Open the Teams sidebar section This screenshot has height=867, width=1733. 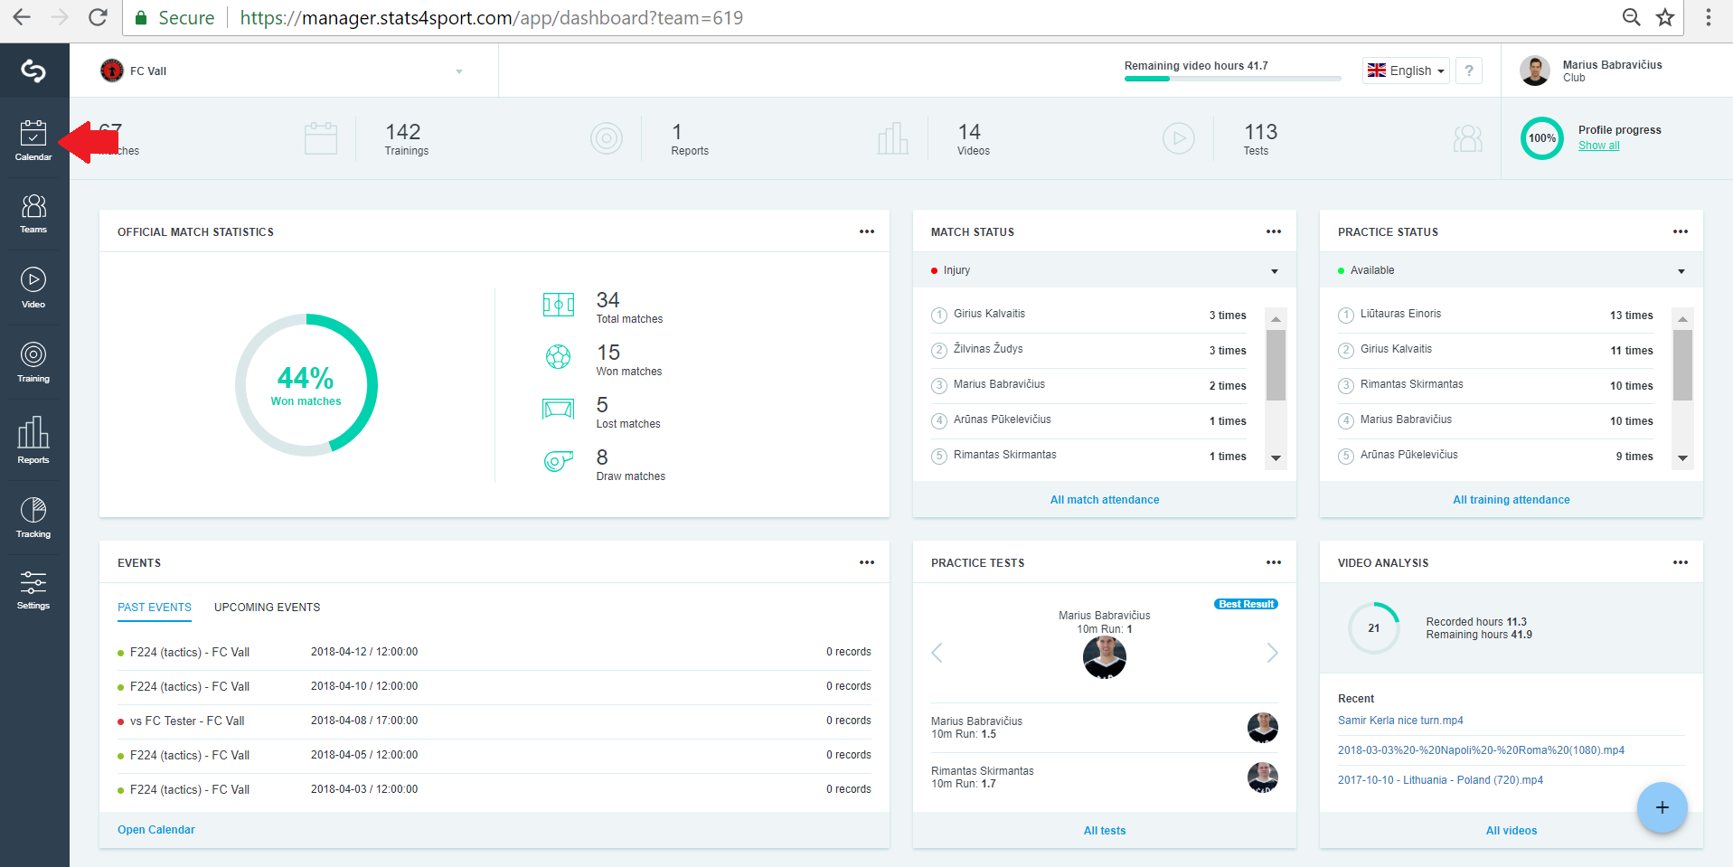pos(33,214)
